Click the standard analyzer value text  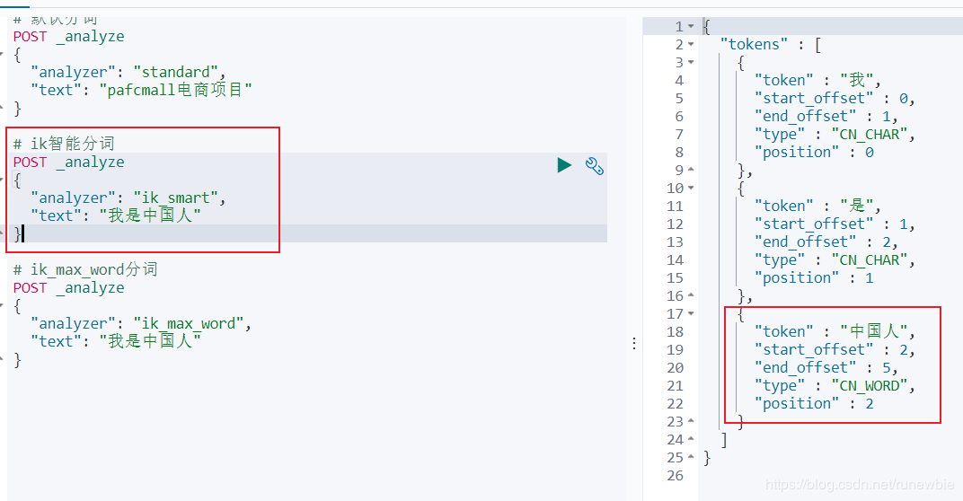pyautogui.click(x=175, y=72)
